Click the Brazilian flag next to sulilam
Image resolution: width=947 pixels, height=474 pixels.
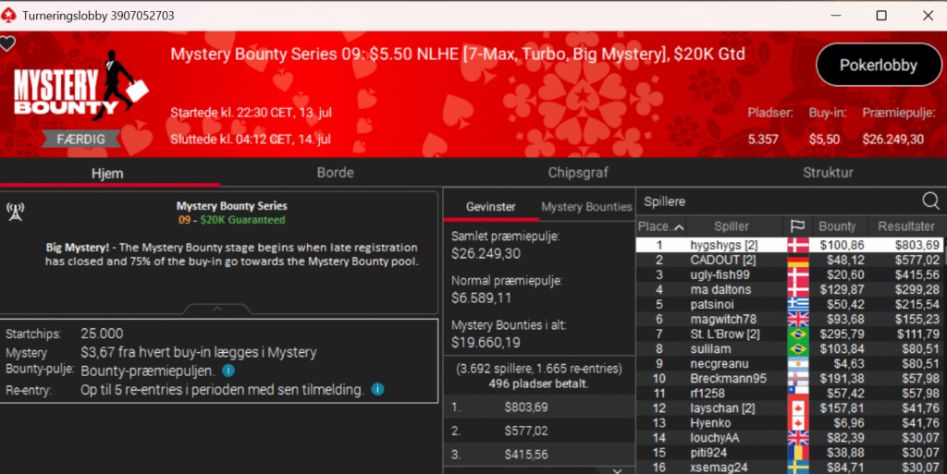pyautogui.click(x=798, y=349)
